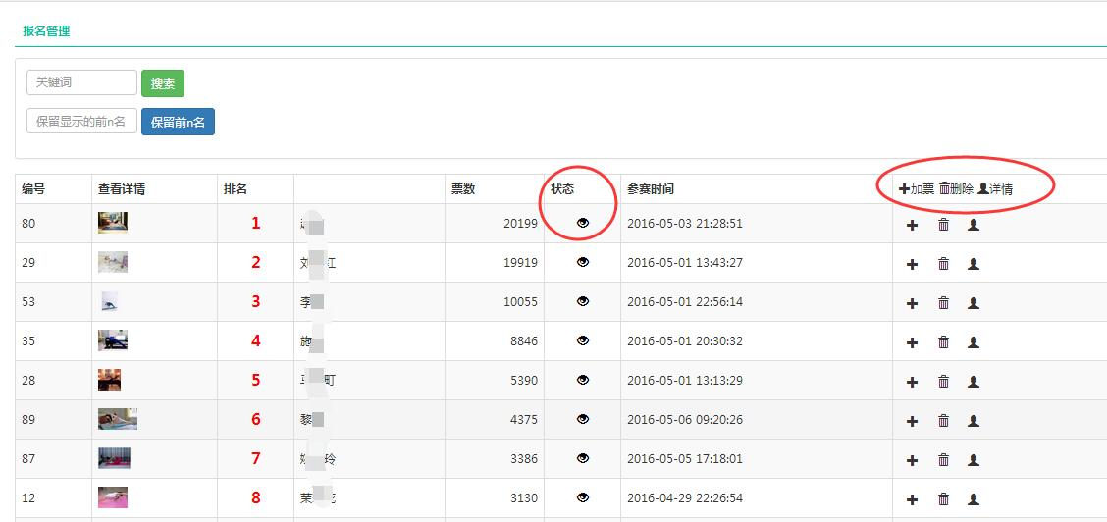
Task: Click the add votes plus icon for entry 80
Action: pos(912,225)
